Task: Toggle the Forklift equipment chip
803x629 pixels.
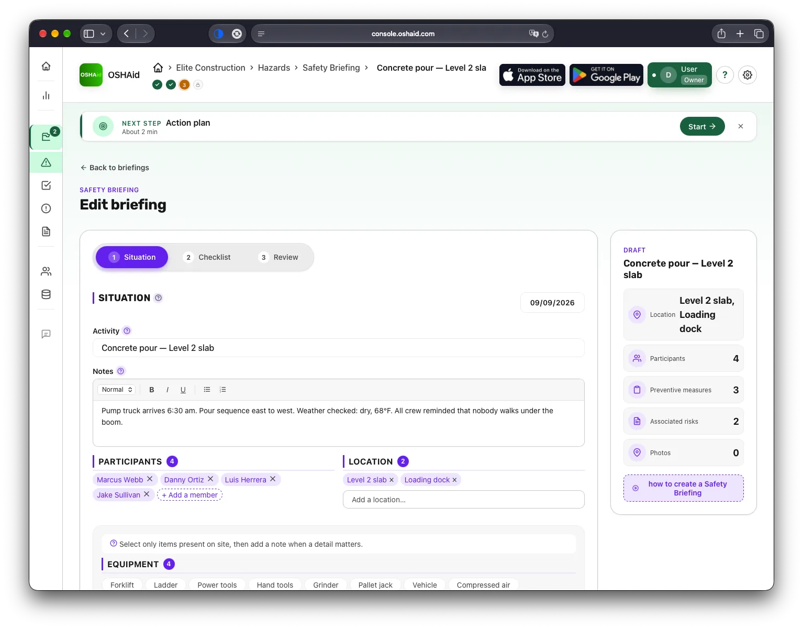Action: [122, 585]
